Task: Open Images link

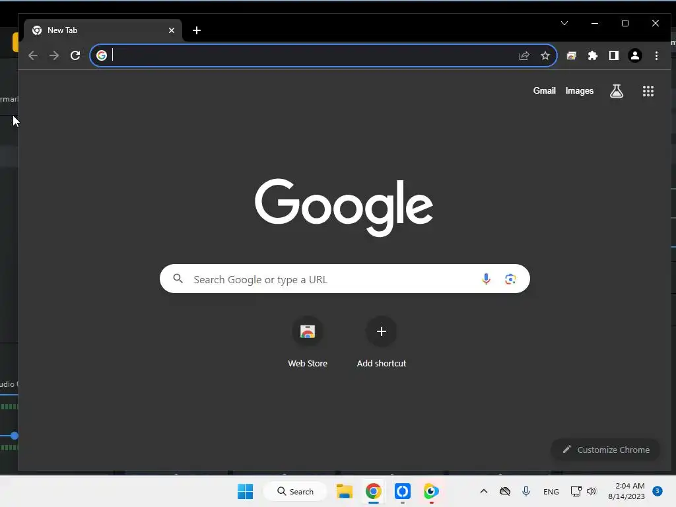Action: pyautogui.click(x=579, y=90)
